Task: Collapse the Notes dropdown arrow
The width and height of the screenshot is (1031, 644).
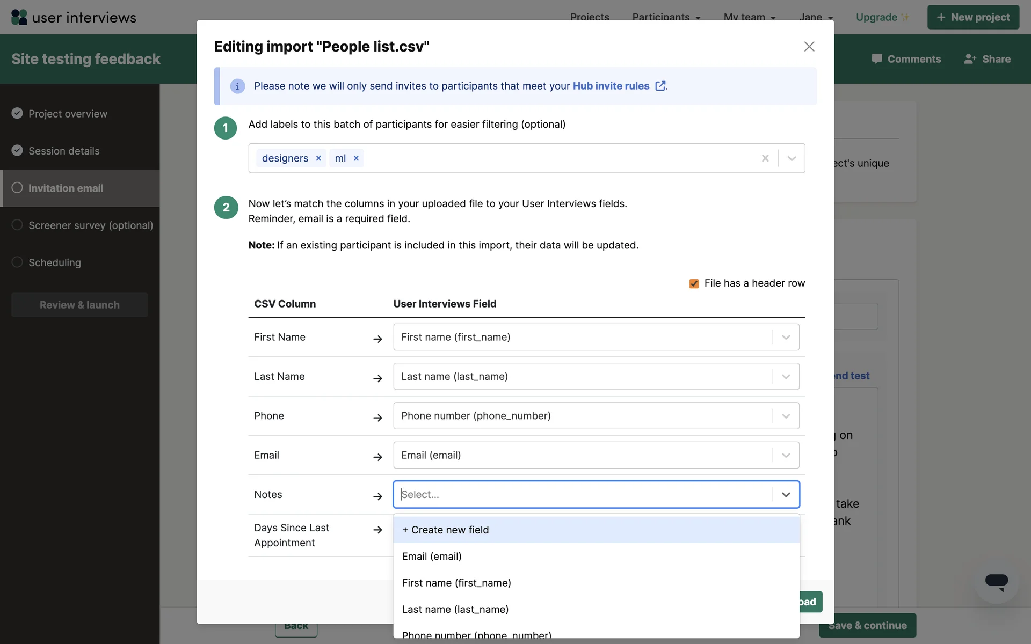Action: click(x=786, y=494)
